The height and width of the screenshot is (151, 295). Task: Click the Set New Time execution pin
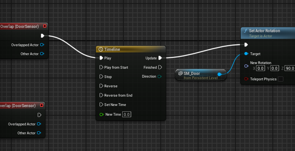click(x=101, y=104)
